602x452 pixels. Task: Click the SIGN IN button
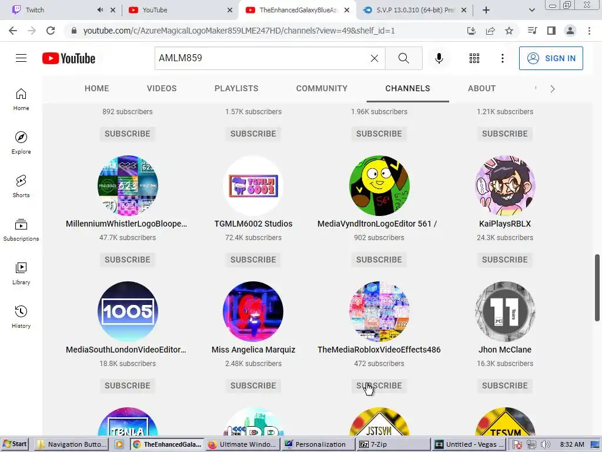pyautogui.click(x=551, y=58)
